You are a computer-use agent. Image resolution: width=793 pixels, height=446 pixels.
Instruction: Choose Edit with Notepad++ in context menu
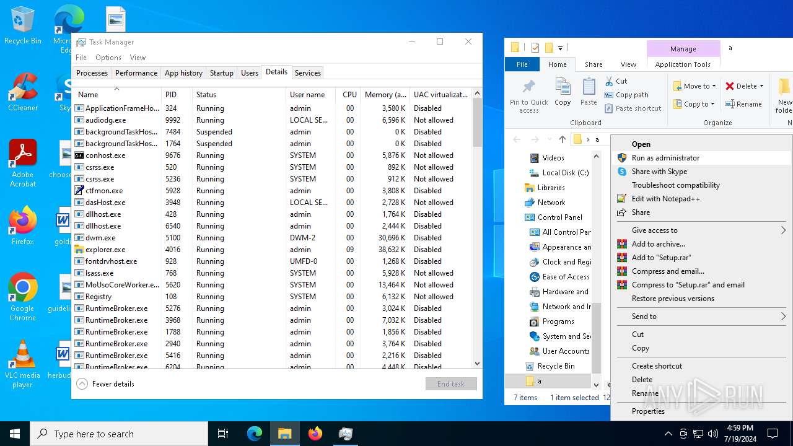[701, 199]
